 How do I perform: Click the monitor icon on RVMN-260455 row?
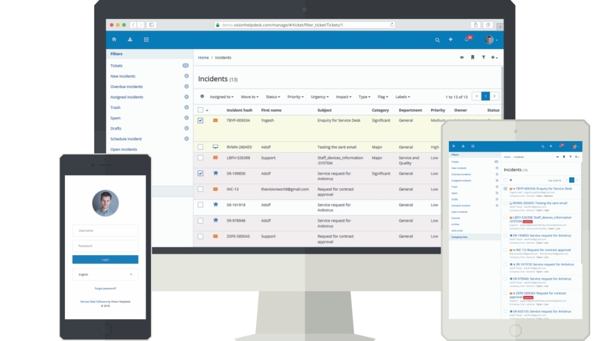click(215, 147)
